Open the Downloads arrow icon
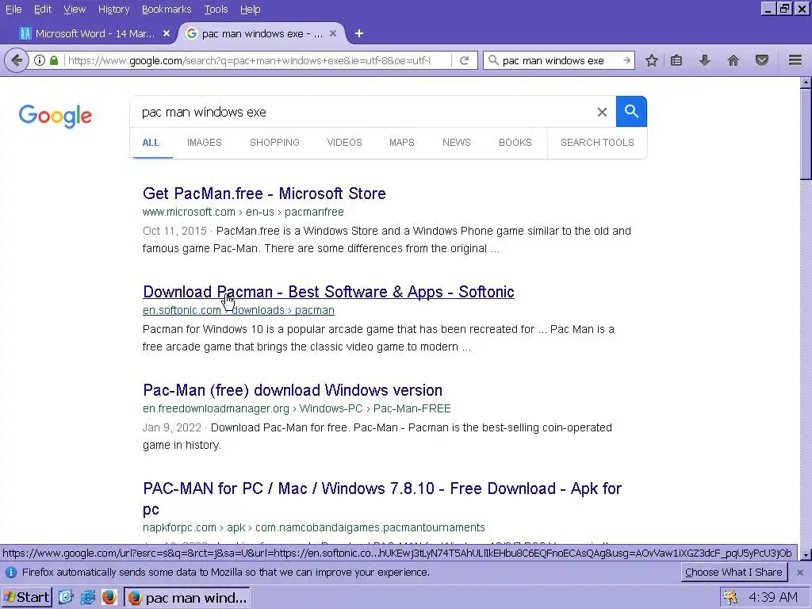The height and width of the screenshot is (609, 812). click(x=705, y=60)
